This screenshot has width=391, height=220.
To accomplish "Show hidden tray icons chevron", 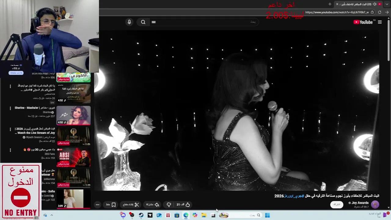I will click(52, 215).
